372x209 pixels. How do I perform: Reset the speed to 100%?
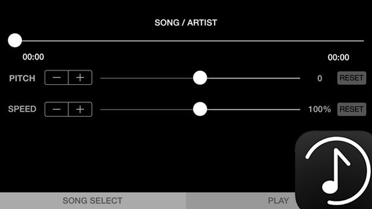[352, 109]
